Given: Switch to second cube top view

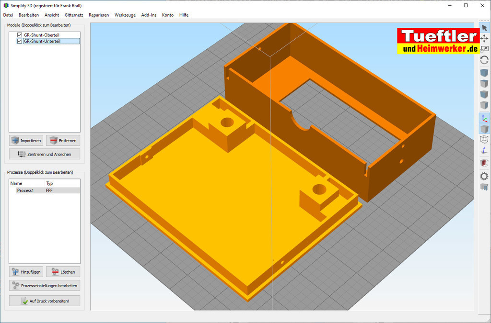Looking at the screenshot, I should point(484,83).
